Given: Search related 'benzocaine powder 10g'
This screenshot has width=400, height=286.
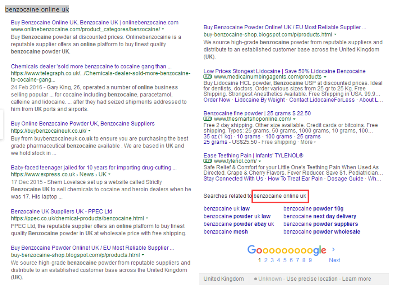Looking at the screenshot, I should pos(314,209).
